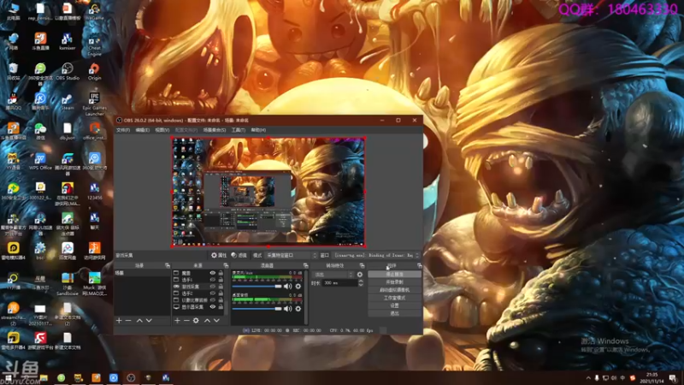Click 启动虚拟摄像机 button
This screenshot has width=684, height=385.
pyautogui.click(x=394, y=290)
